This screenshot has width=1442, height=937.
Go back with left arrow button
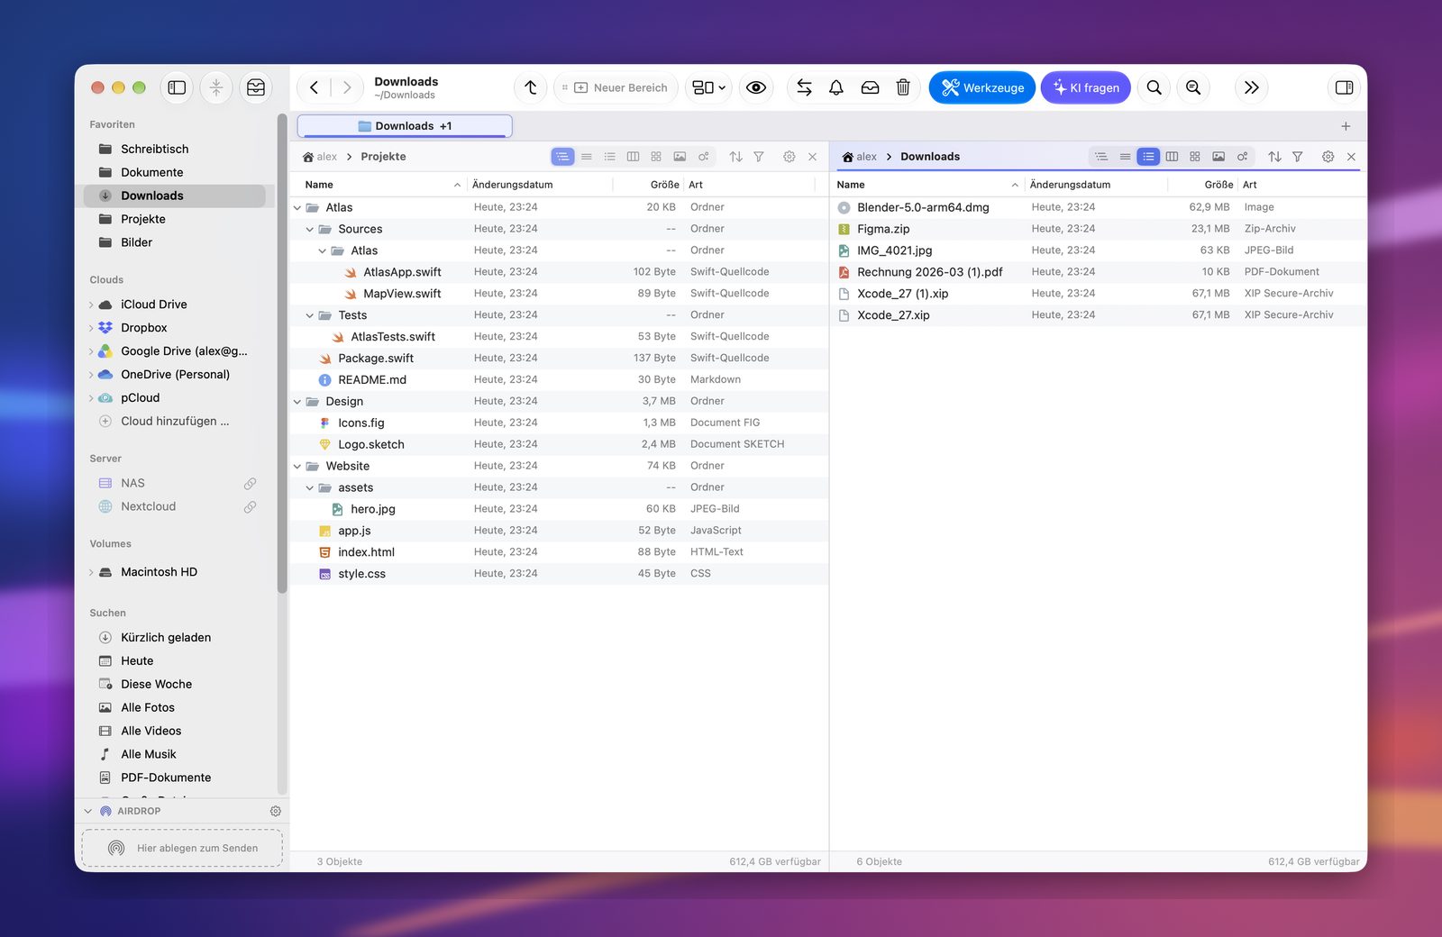pos(314,87)
